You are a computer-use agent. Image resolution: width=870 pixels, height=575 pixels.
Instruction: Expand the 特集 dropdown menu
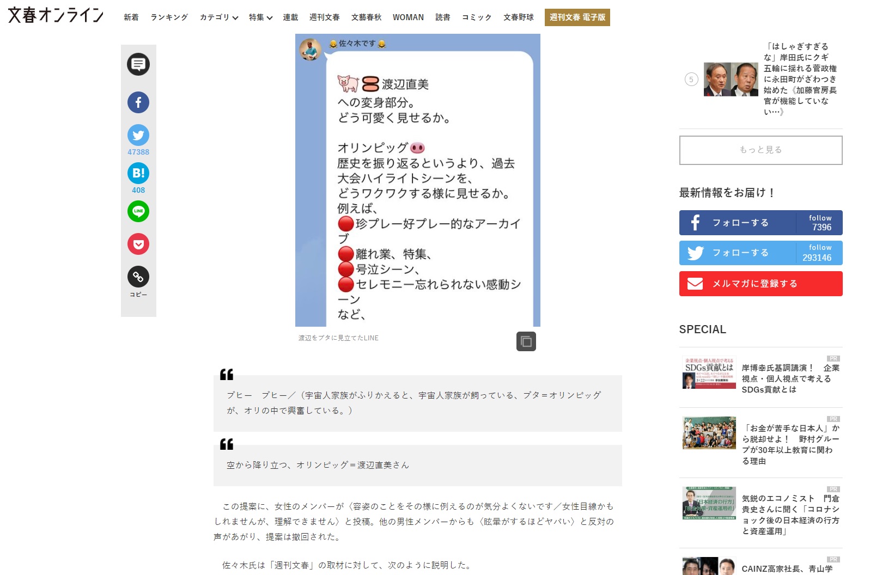coord(260,17)
